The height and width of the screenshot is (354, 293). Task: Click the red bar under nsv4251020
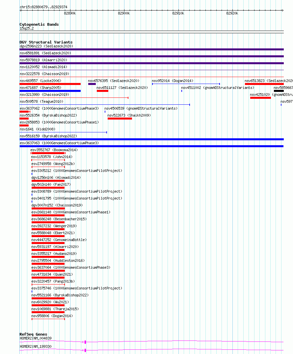(x=260, y=98)
